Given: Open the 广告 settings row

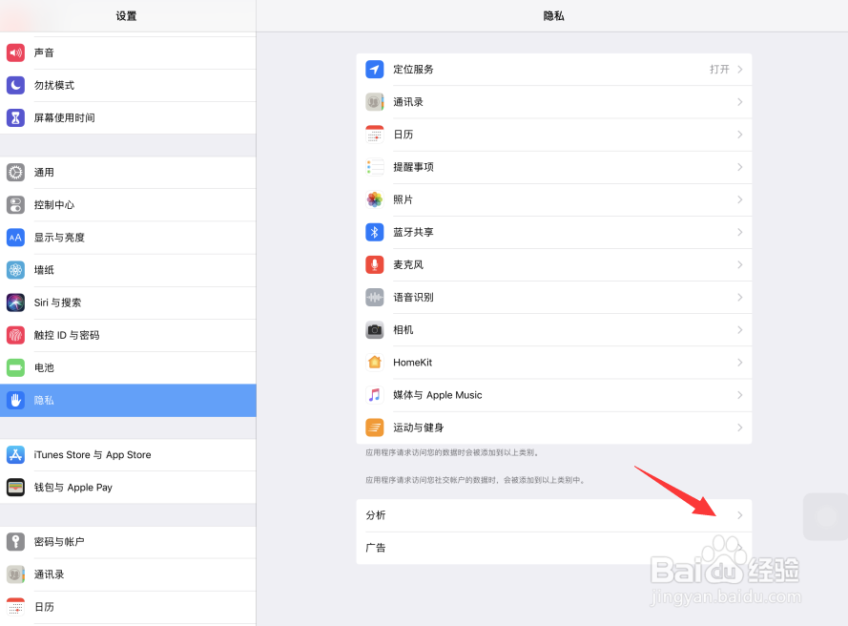Looking at the screenshot, I should pyautogui.click(x=554, y=548).
